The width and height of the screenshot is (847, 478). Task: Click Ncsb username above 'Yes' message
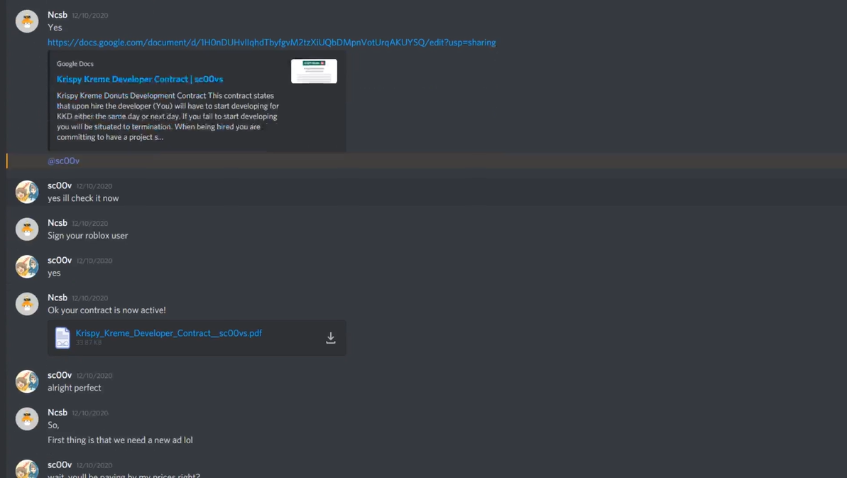(58, 15)
